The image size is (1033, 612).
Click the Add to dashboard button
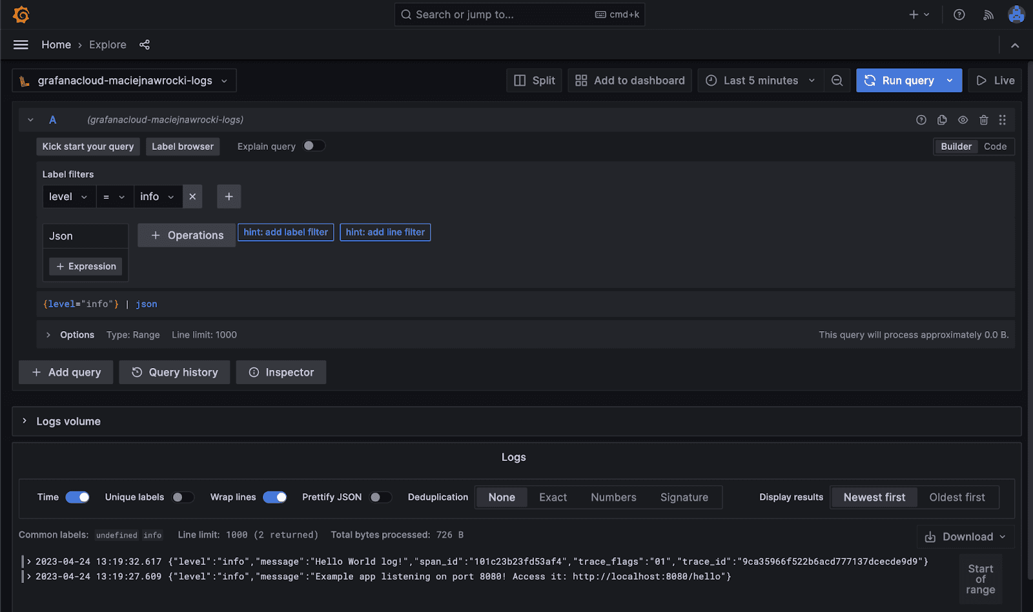coord(629,80)
